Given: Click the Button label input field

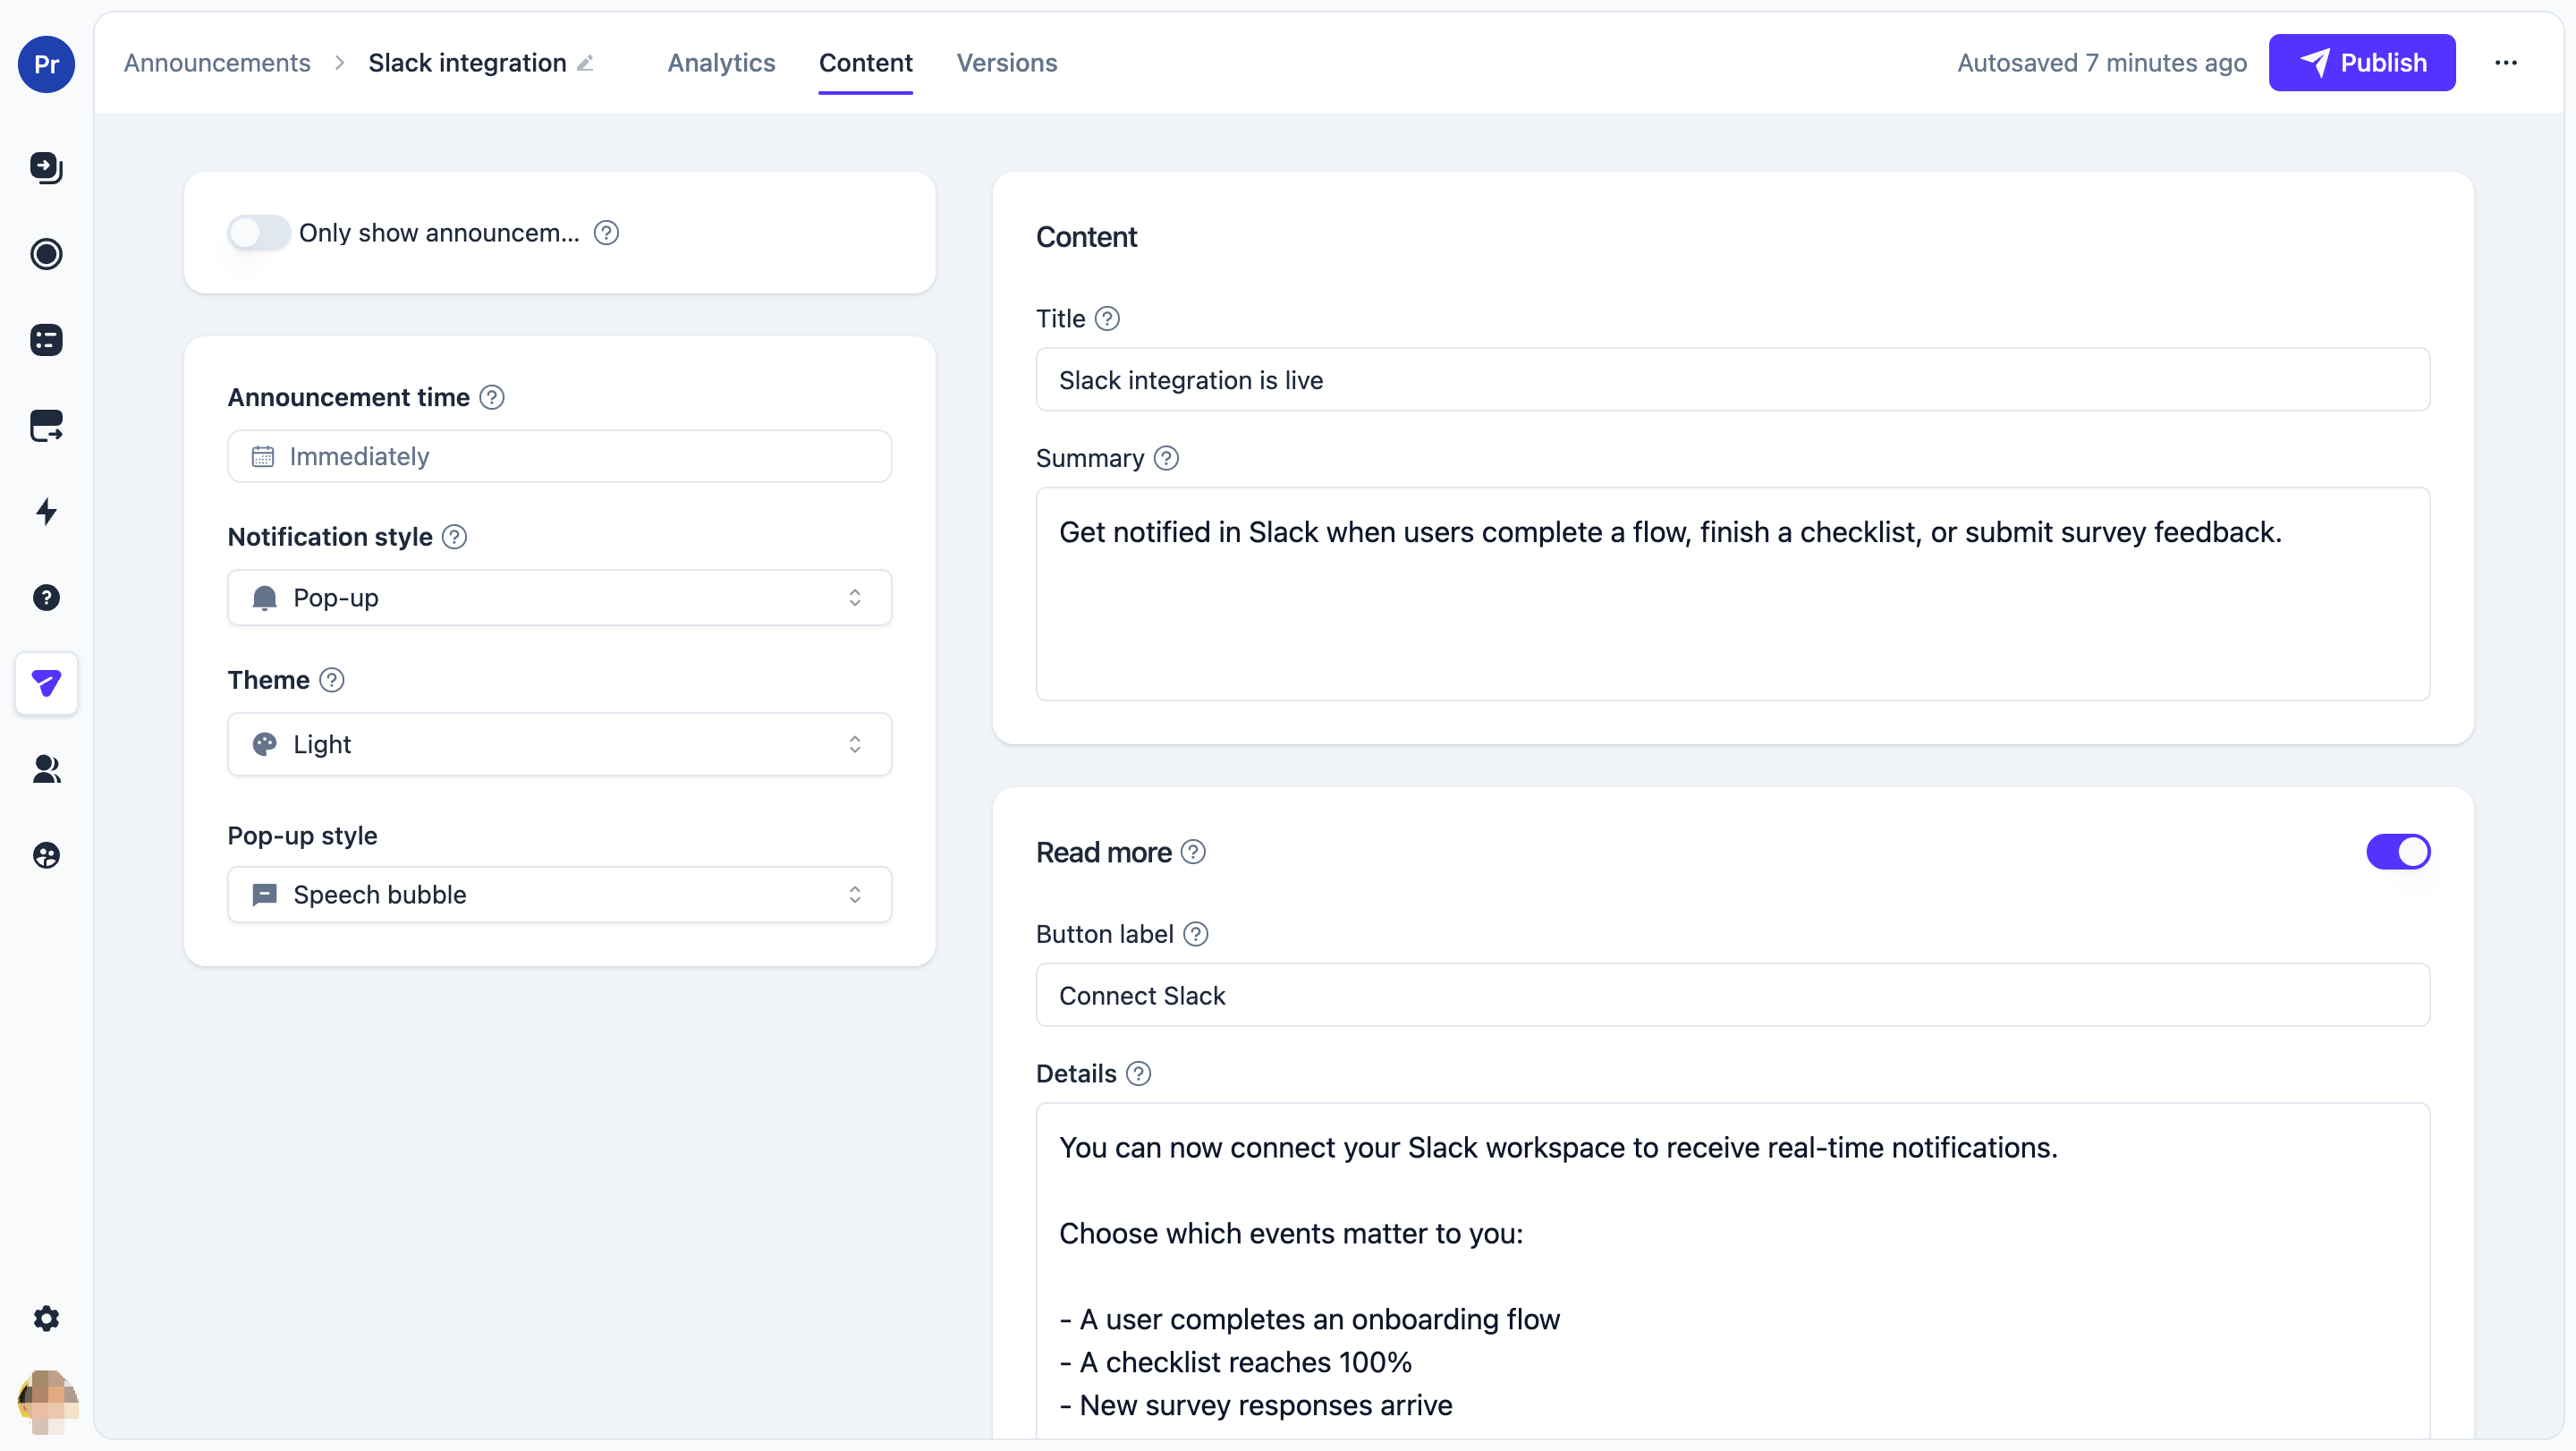Looking at the screenshot, I should [1733, 996].
